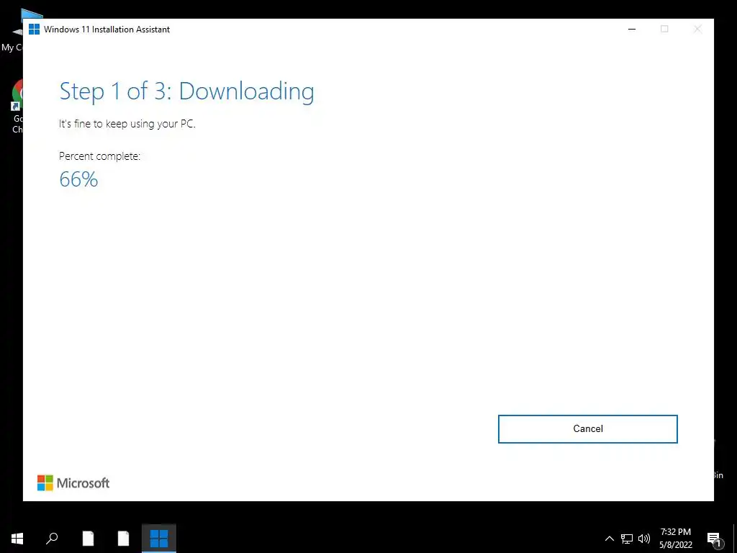
Task: Open taskbar search magnifier
Action: pyautogui.click(x=52, y=539)
